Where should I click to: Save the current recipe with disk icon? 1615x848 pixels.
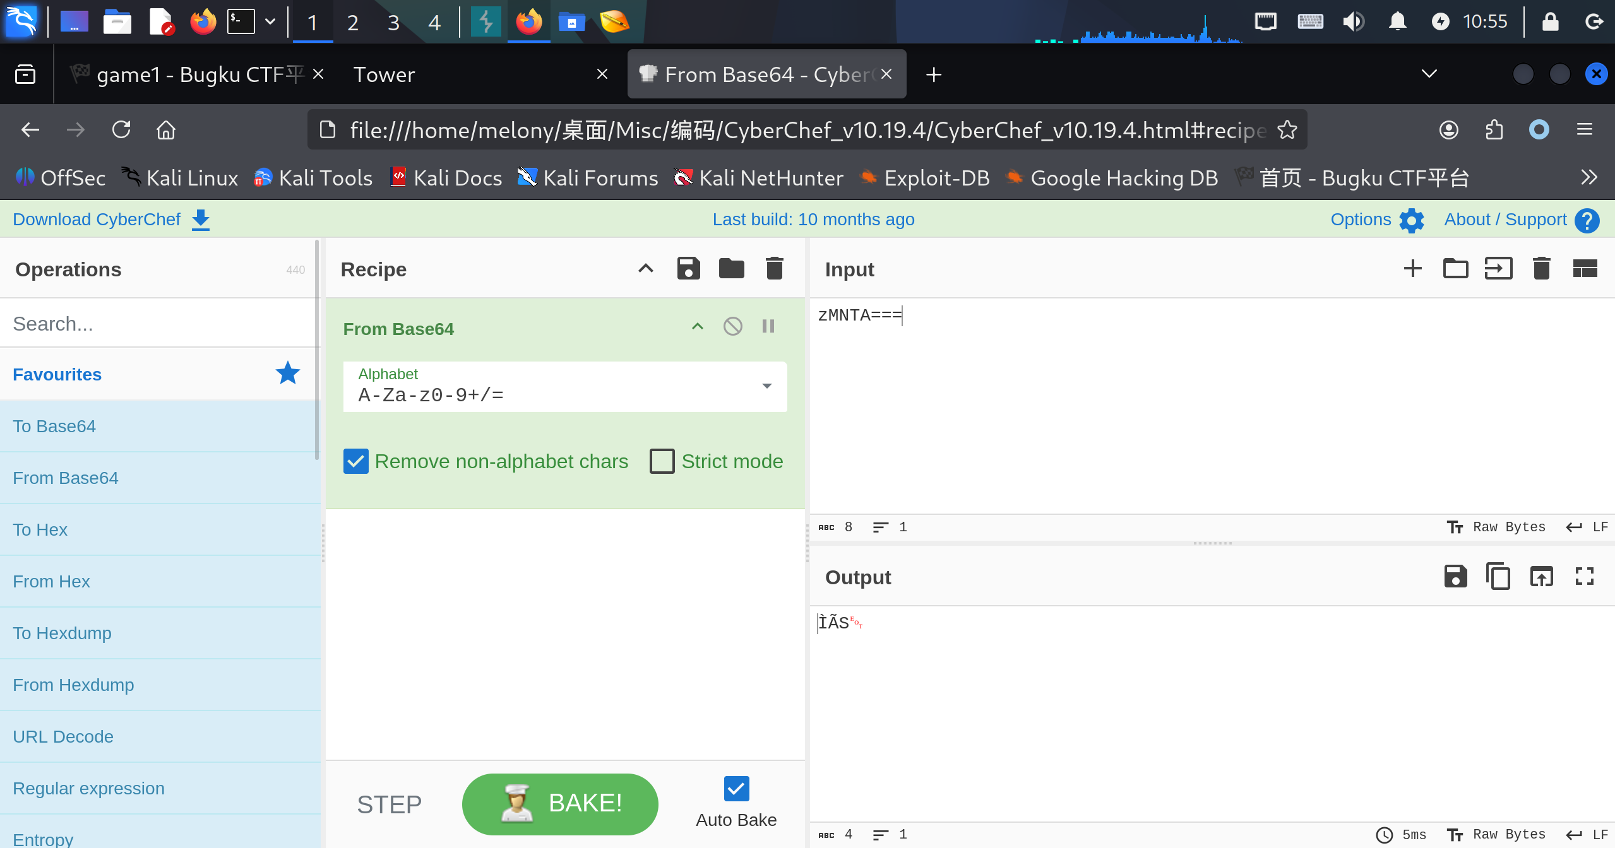click(x=688, y=269)
